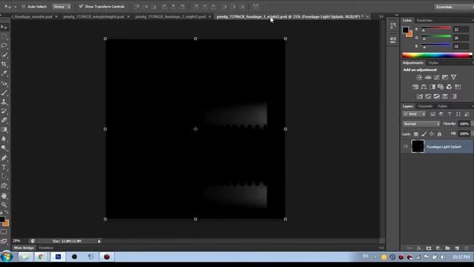The height and width of the screenshot is (267, 474).
Task: Add a Channel Mixer adjustment
Action: (450, 87)
